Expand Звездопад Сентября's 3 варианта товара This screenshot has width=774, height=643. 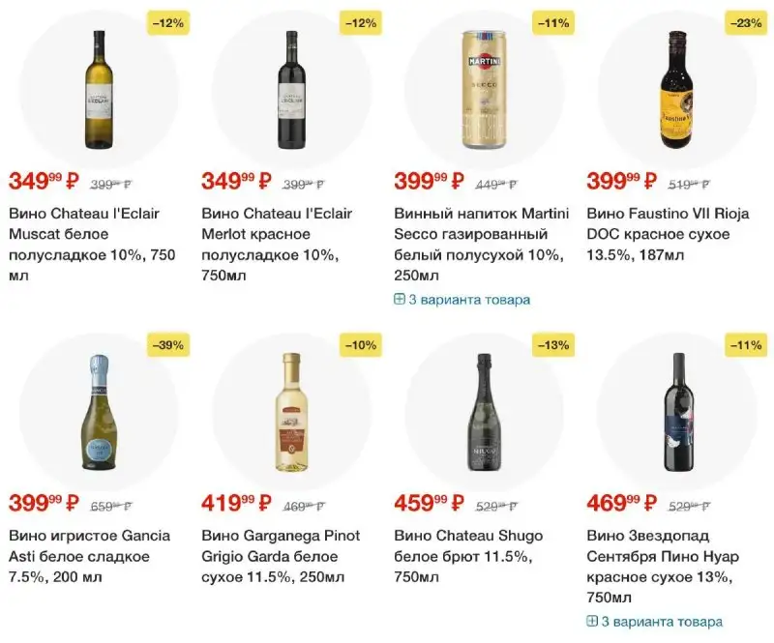pyautogui.click(x=662, y=622)
